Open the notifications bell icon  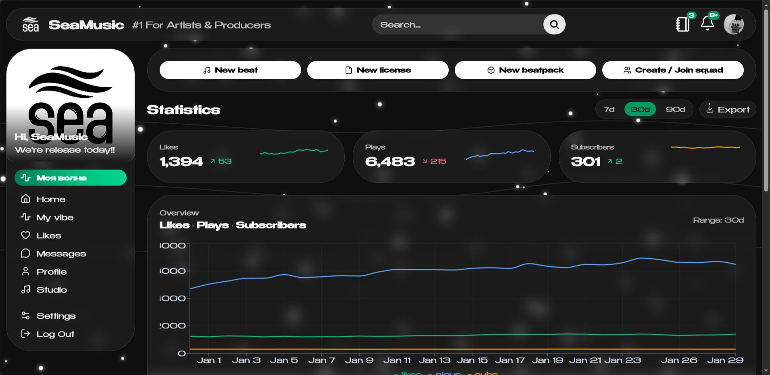point(707,24)
